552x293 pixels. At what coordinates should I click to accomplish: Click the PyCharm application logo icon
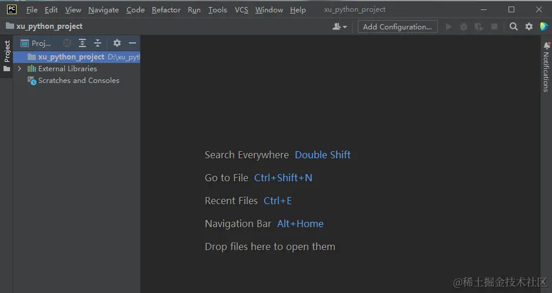click(x=12, y=9)
